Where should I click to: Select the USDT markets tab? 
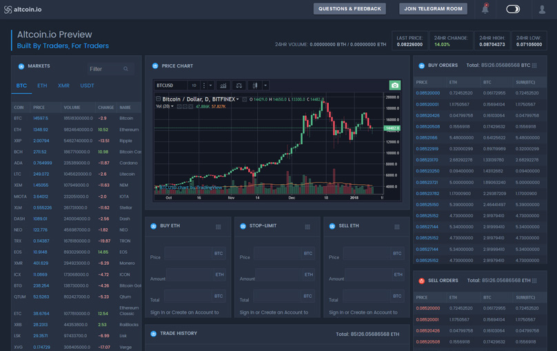tap(87, 86)
